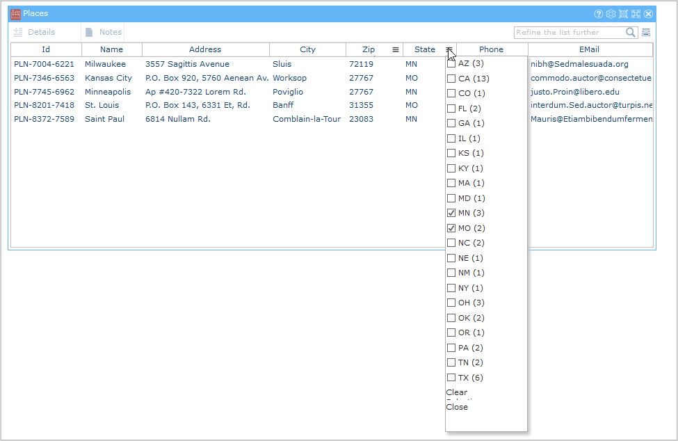The height and width of the screenshot is (441, 678).
Task: Click the Comblain-la-Tour city cell
Action: [x=307, y=119]
